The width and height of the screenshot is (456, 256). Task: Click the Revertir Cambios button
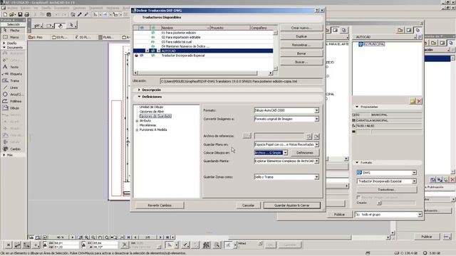(160, 206)
